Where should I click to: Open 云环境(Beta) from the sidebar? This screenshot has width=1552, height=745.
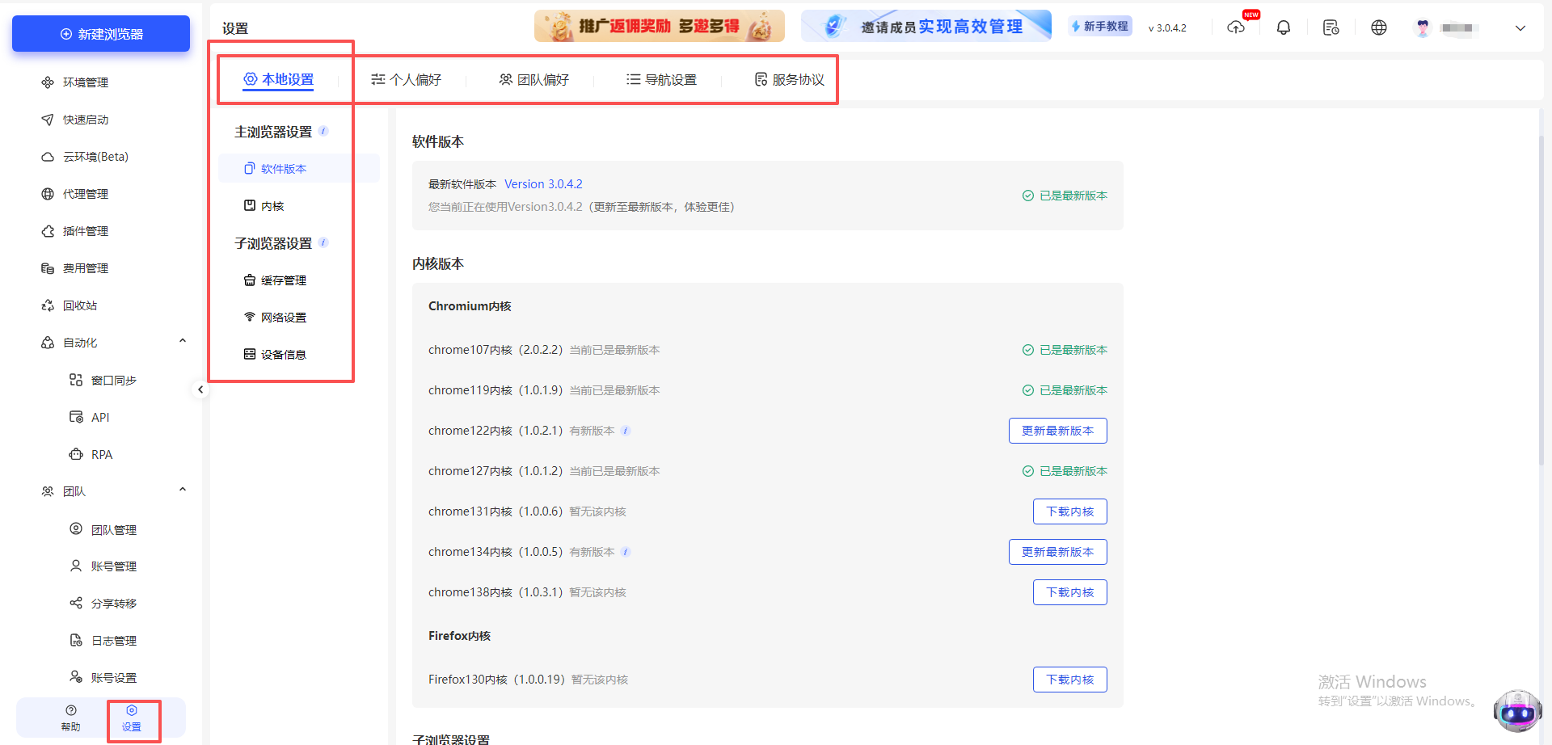95,156
